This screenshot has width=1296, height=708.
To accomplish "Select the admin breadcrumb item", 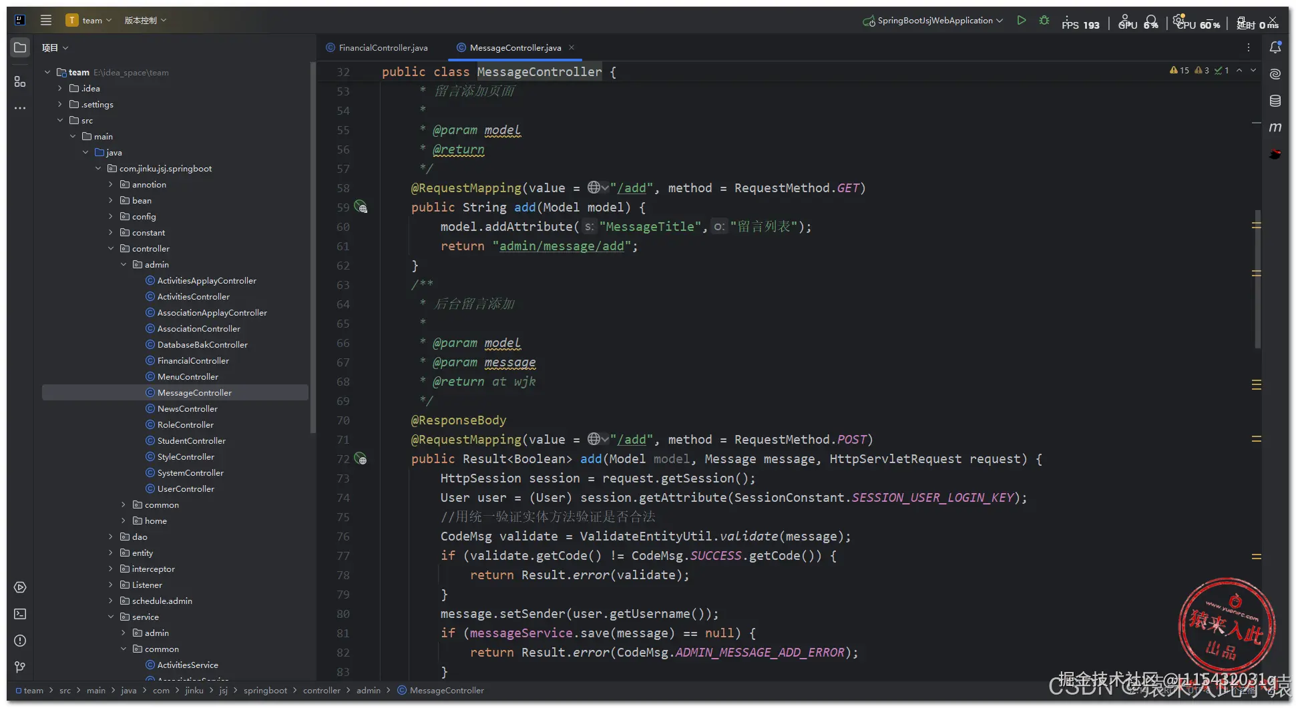I will tap(369, 690).
